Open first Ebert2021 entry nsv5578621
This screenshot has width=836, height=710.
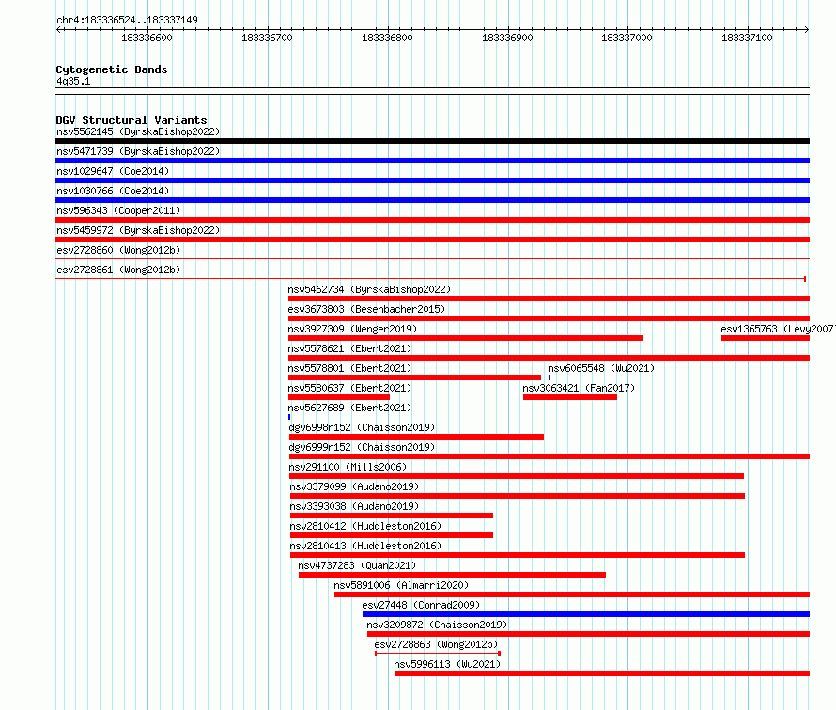pyautogui.click(x=349, y=348)
